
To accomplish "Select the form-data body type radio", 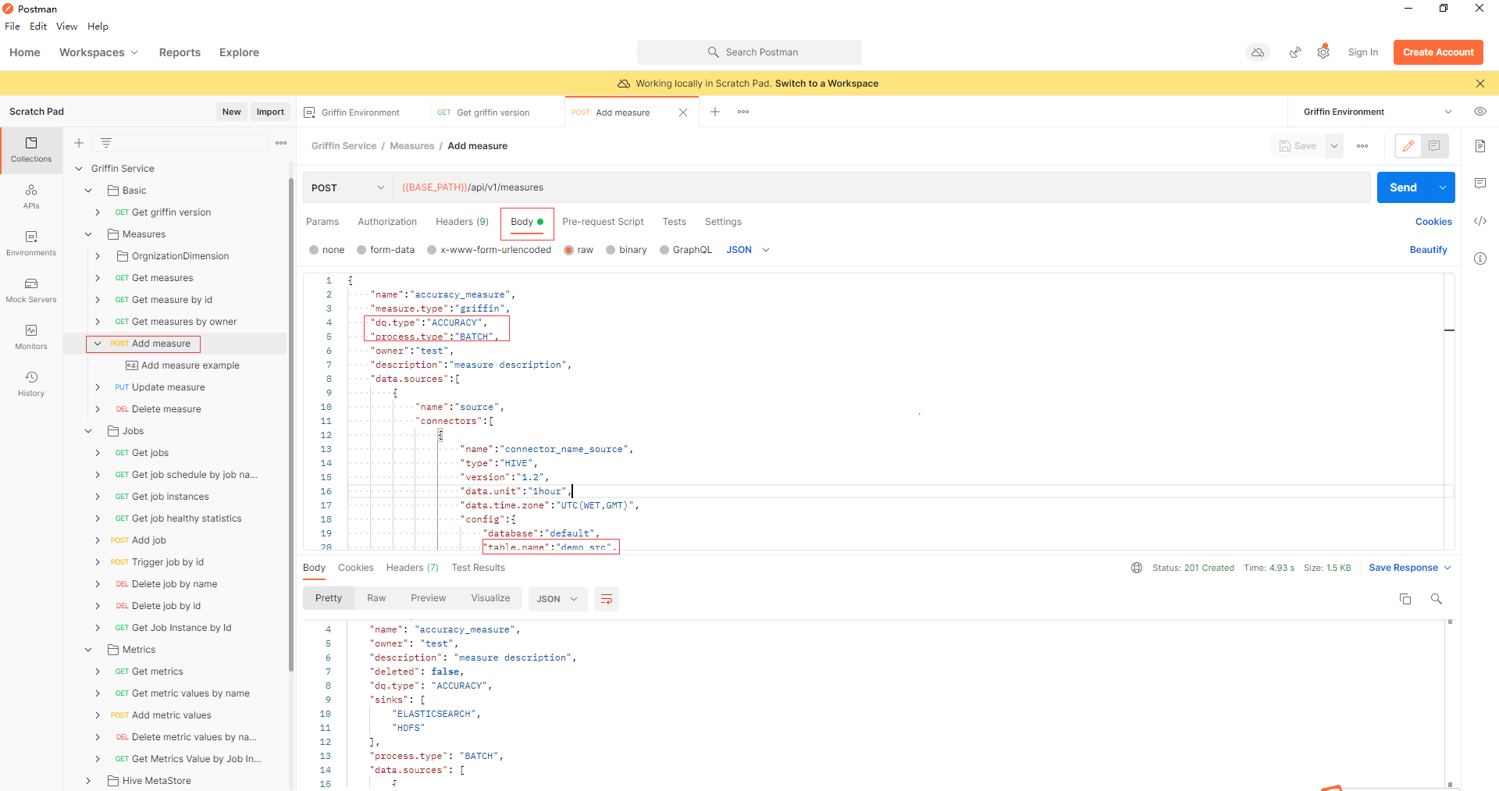I will pos(361,250).
